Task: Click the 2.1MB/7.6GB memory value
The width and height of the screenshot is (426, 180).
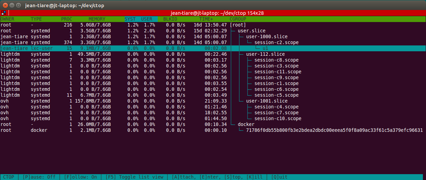Action: click(x=96, y=130)
